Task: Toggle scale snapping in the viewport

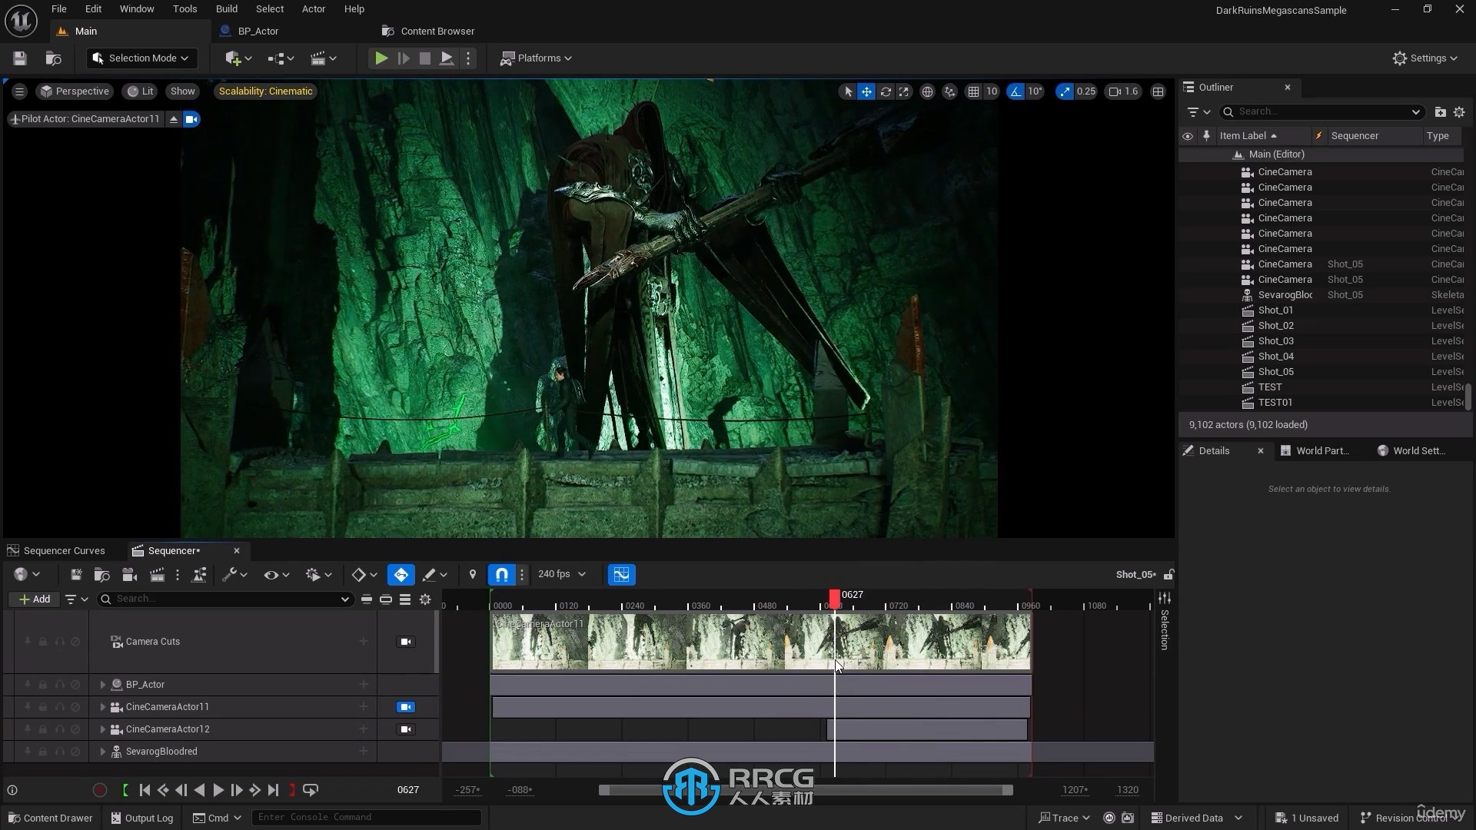Action: [x=1065, y=91]
